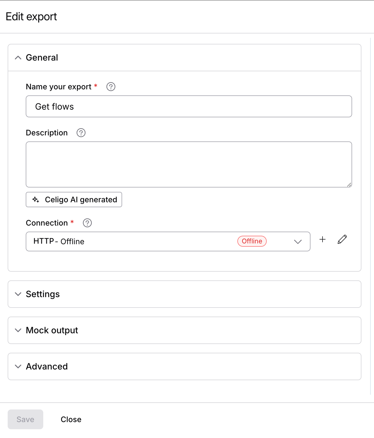
Task: Click the disabled Save button
Action: 25,419
